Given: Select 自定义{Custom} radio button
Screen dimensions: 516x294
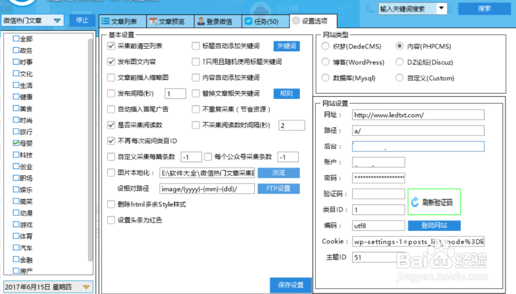Looking at the screenshot, I should click(x=399, y=78).
